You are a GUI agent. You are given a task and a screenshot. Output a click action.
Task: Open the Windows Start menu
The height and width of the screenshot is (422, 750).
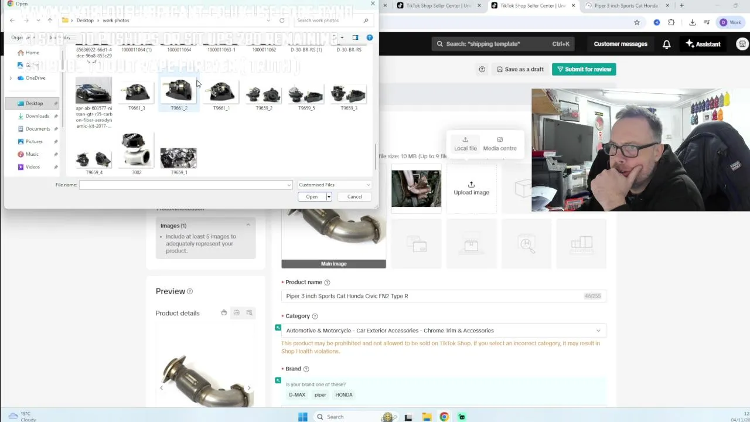[302, 417]
